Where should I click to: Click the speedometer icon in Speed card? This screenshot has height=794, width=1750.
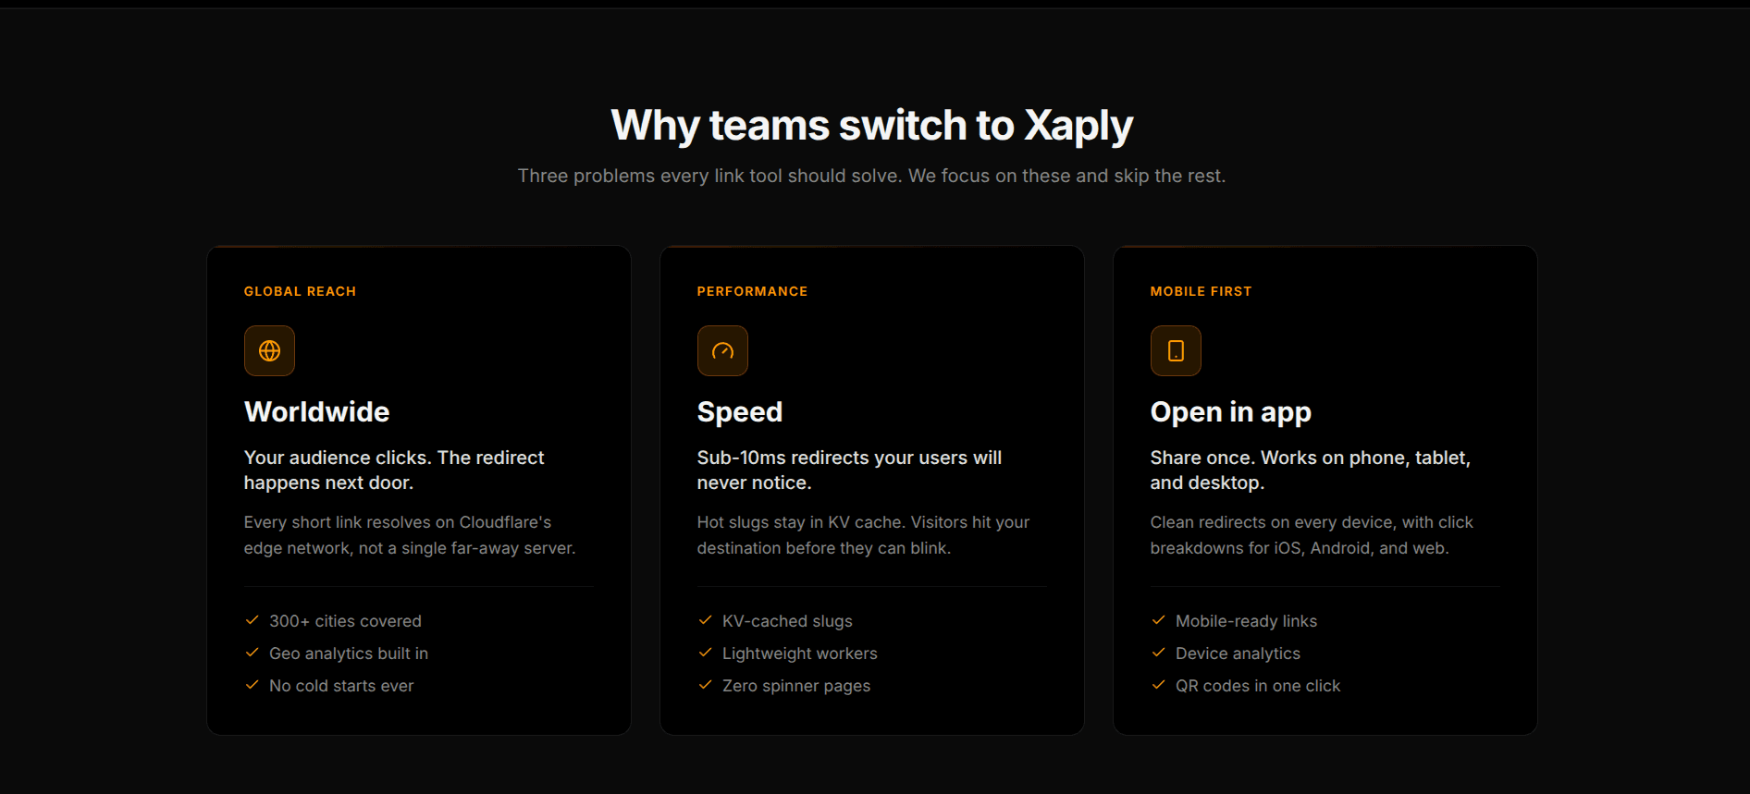[722, 351]
